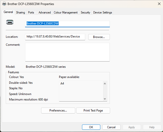Click the printer name text field
Viewport: 163px width, 132px height.
[x=67, y=23]
